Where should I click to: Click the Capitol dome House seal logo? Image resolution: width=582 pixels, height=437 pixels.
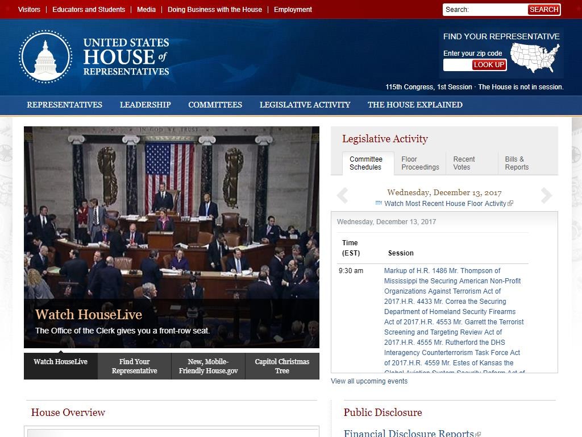45,56
